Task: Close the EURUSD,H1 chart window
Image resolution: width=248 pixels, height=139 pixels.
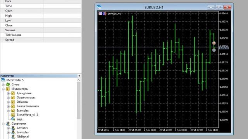Action: (227, 7)
